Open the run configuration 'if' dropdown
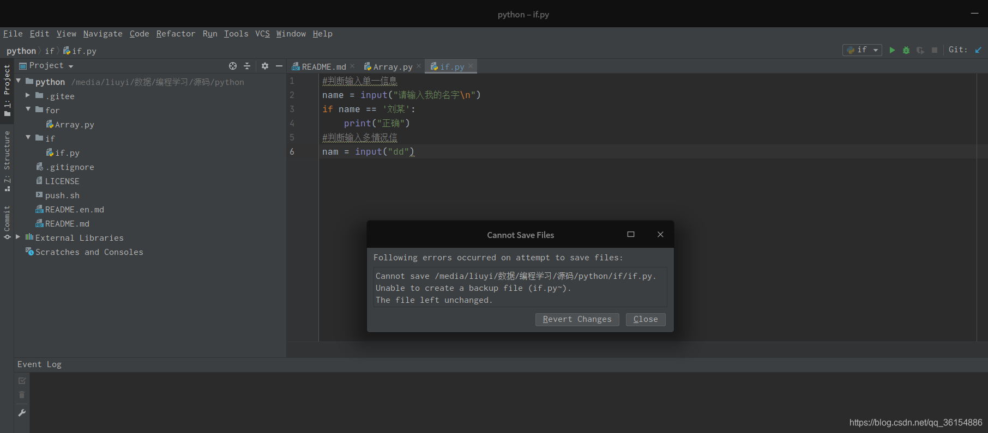Screen dimensions: 988x433 pos(862,50)
